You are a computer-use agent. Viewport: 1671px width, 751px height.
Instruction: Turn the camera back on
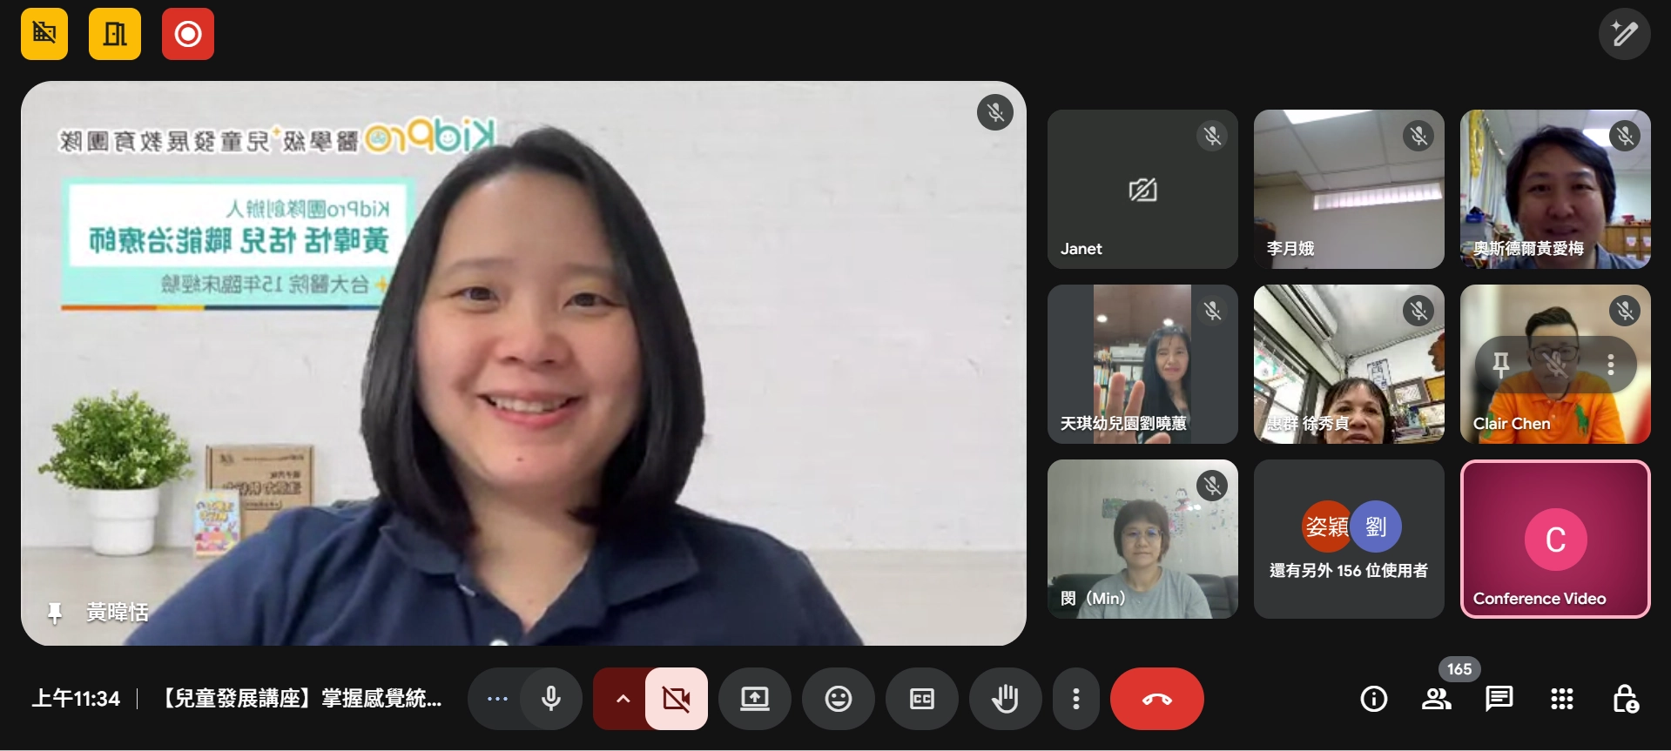point(677,699)
